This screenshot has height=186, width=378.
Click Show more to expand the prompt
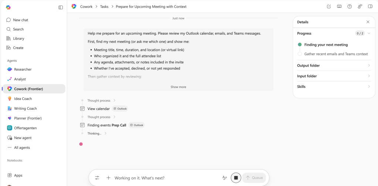click(x=178, y=87)
